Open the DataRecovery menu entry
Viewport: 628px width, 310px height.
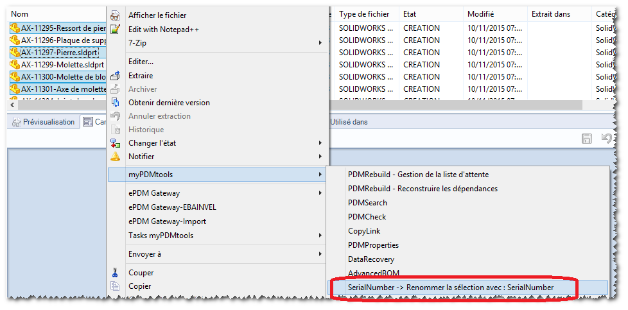click(x=371, y=259)
